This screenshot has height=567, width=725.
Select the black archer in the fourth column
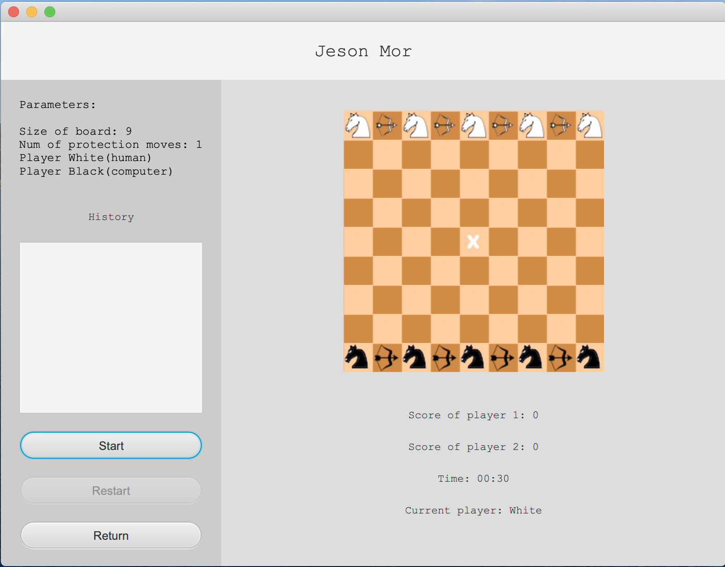[x=445, y=357]
